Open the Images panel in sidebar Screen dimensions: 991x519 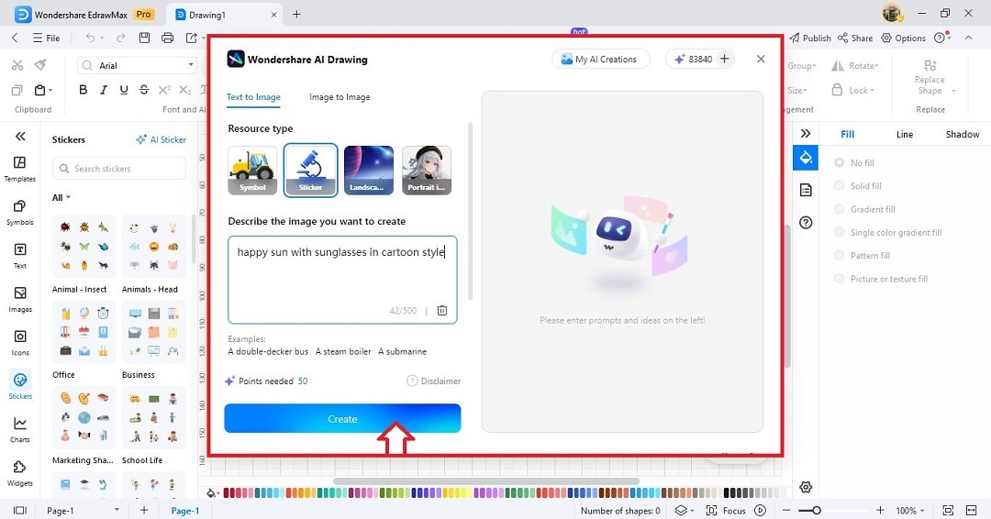coord(19,299)
